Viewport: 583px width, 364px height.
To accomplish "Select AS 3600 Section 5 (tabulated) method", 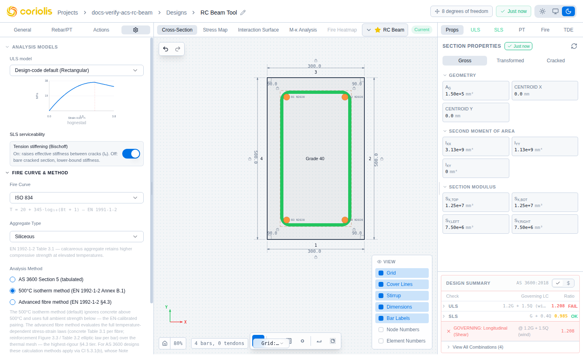I will [13, 279].
